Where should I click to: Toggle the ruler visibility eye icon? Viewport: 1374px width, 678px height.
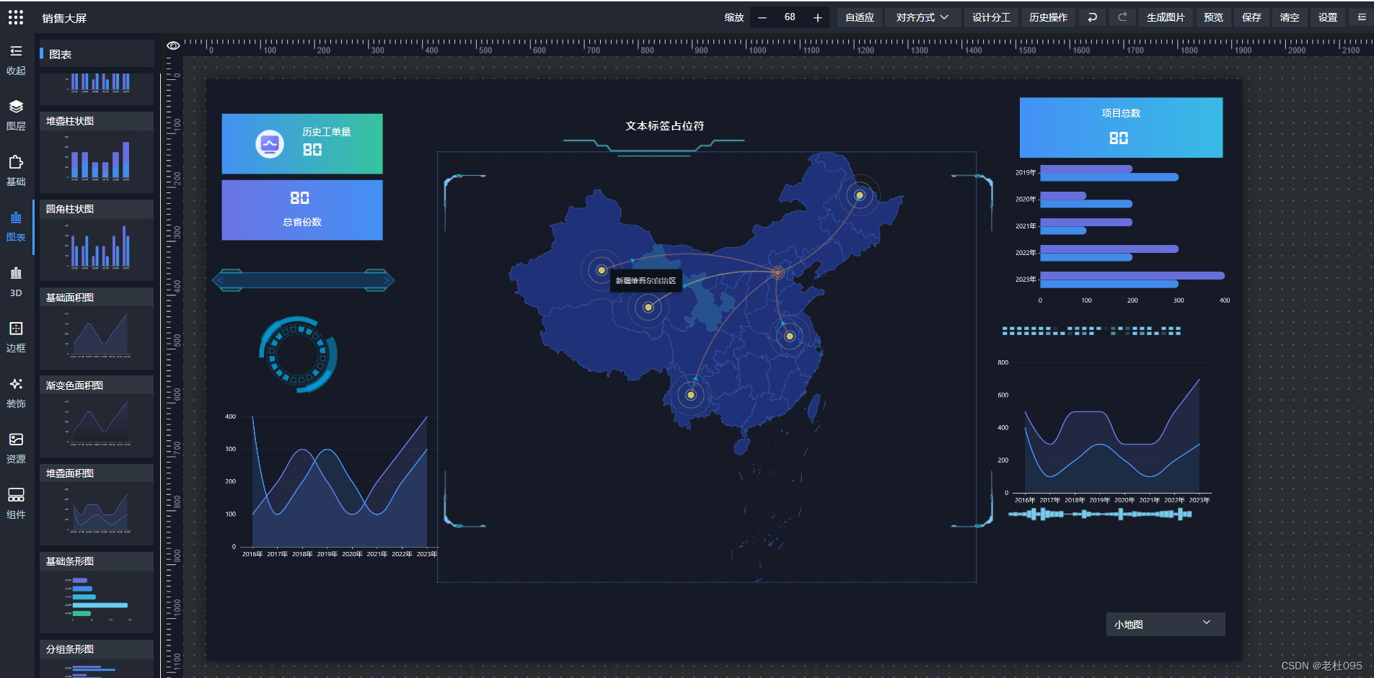pyautogui.click(x=173, y=45)
